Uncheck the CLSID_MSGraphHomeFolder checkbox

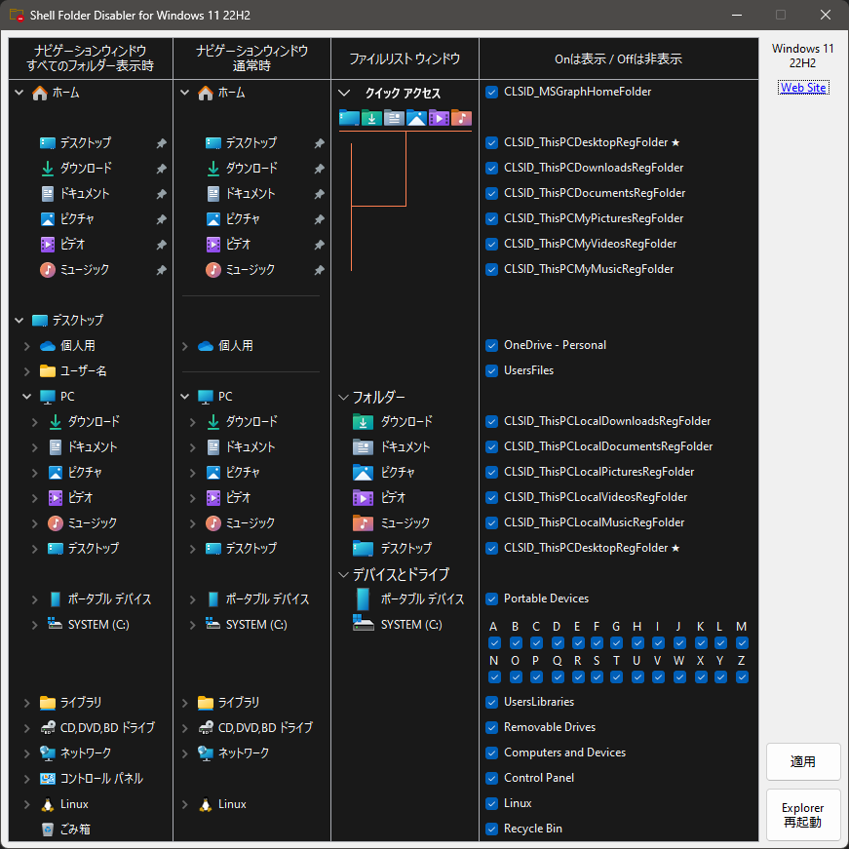(491, 92)
